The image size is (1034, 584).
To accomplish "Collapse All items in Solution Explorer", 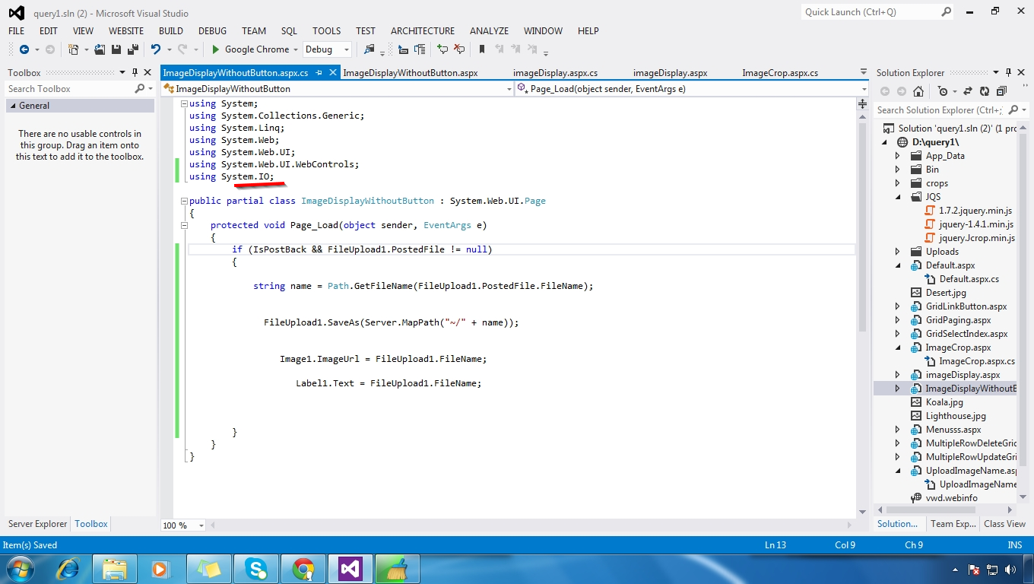I will click(x=1000, y=92).
